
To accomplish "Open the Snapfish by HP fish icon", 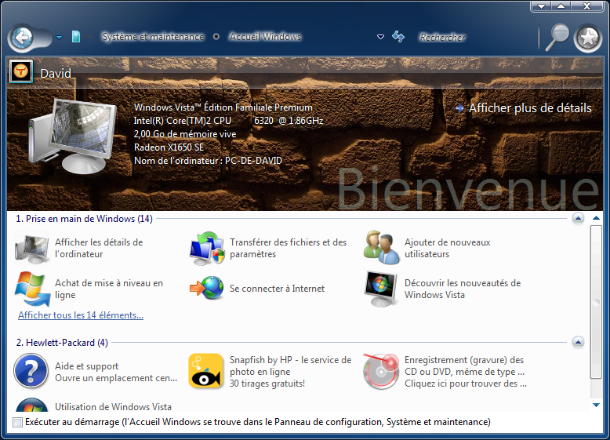I will point(205,371).
